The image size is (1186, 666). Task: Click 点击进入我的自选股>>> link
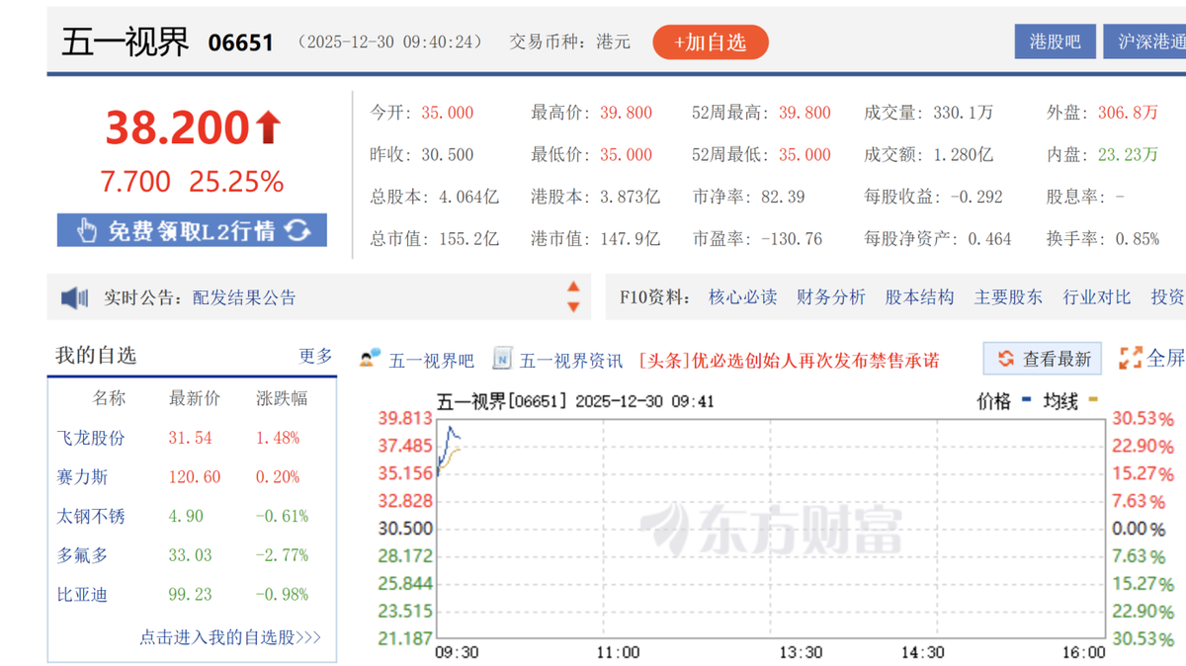click(230, 637)
